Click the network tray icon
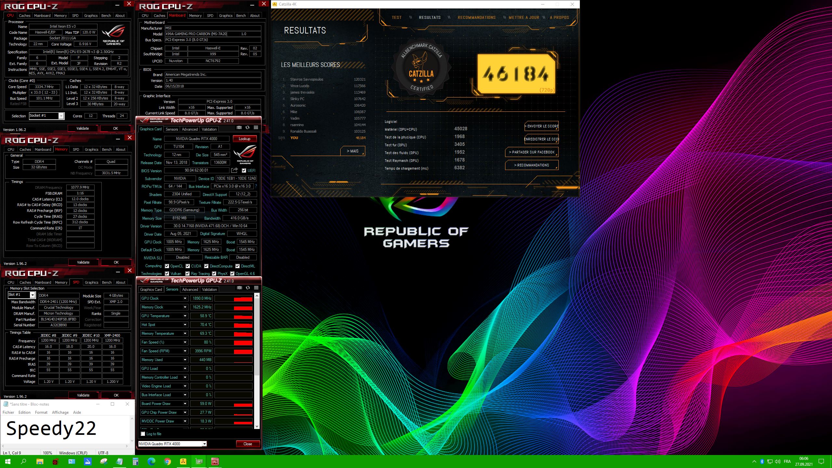This screenshot has height=468, width=832. pos(770,461)
